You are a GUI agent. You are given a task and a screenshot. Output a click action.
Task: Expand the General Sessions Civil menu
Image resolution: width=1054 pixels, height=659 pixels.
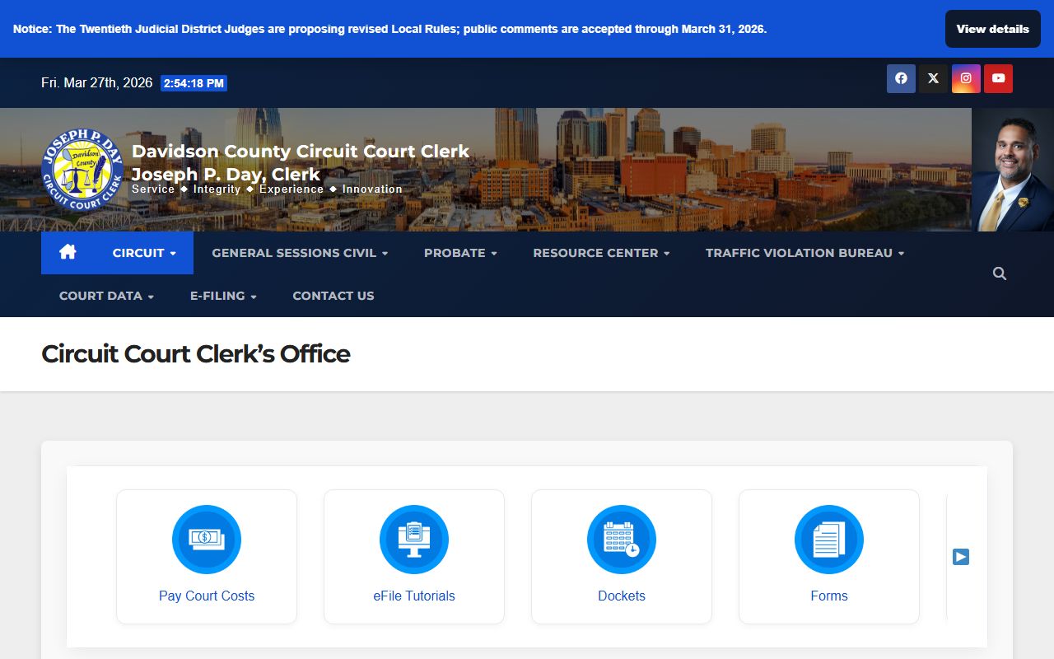tap(300, 253)
